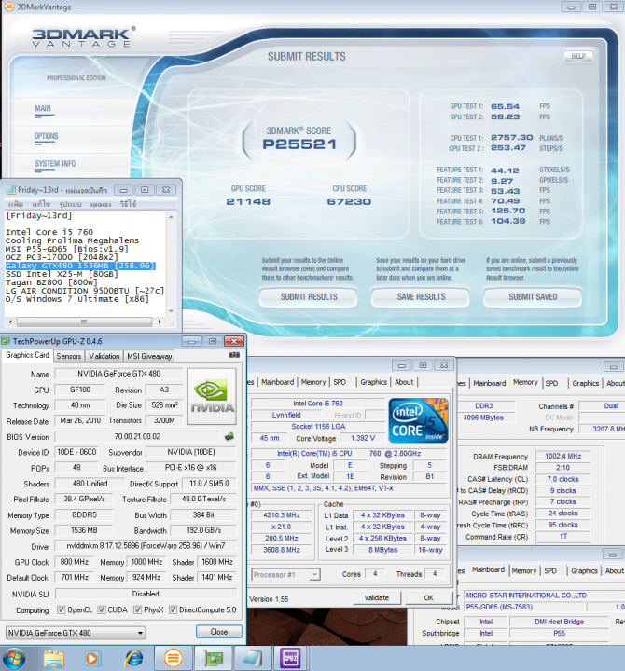625x671 pixels.
Task: Click the BIOS Version field 70.00.21.00.02
Action: (x=137, y=436)
